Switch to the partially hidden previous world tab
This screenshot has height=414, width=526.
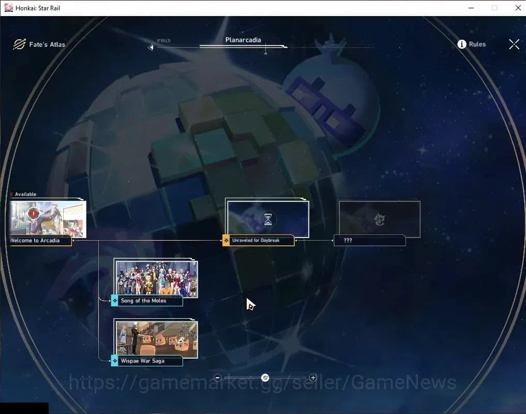click(x=164, y=40)
